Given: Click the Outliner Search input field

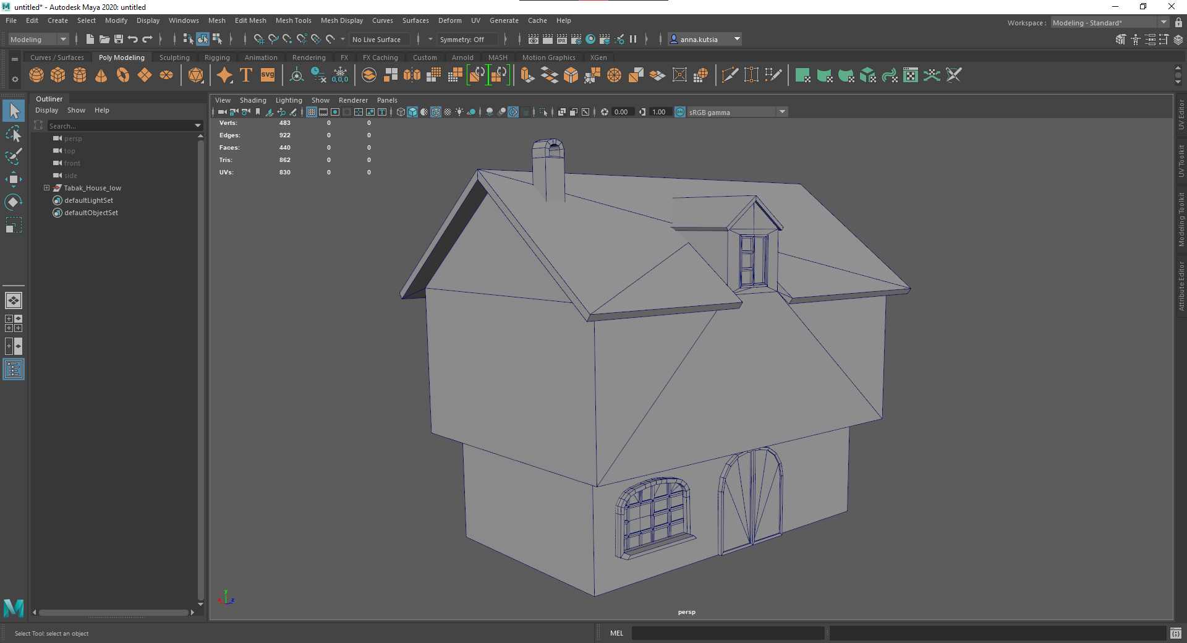Looking at the screenshot, I should 121,126.
